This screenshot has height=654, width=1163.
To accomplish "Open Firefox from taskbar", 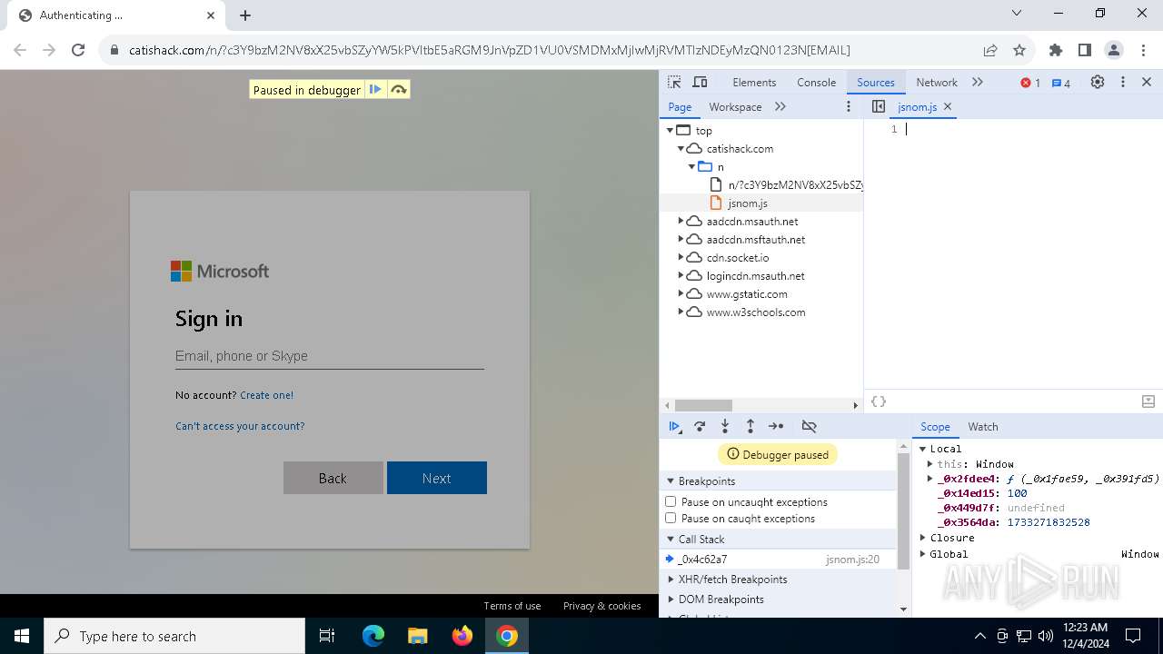I will coord(462,636).
